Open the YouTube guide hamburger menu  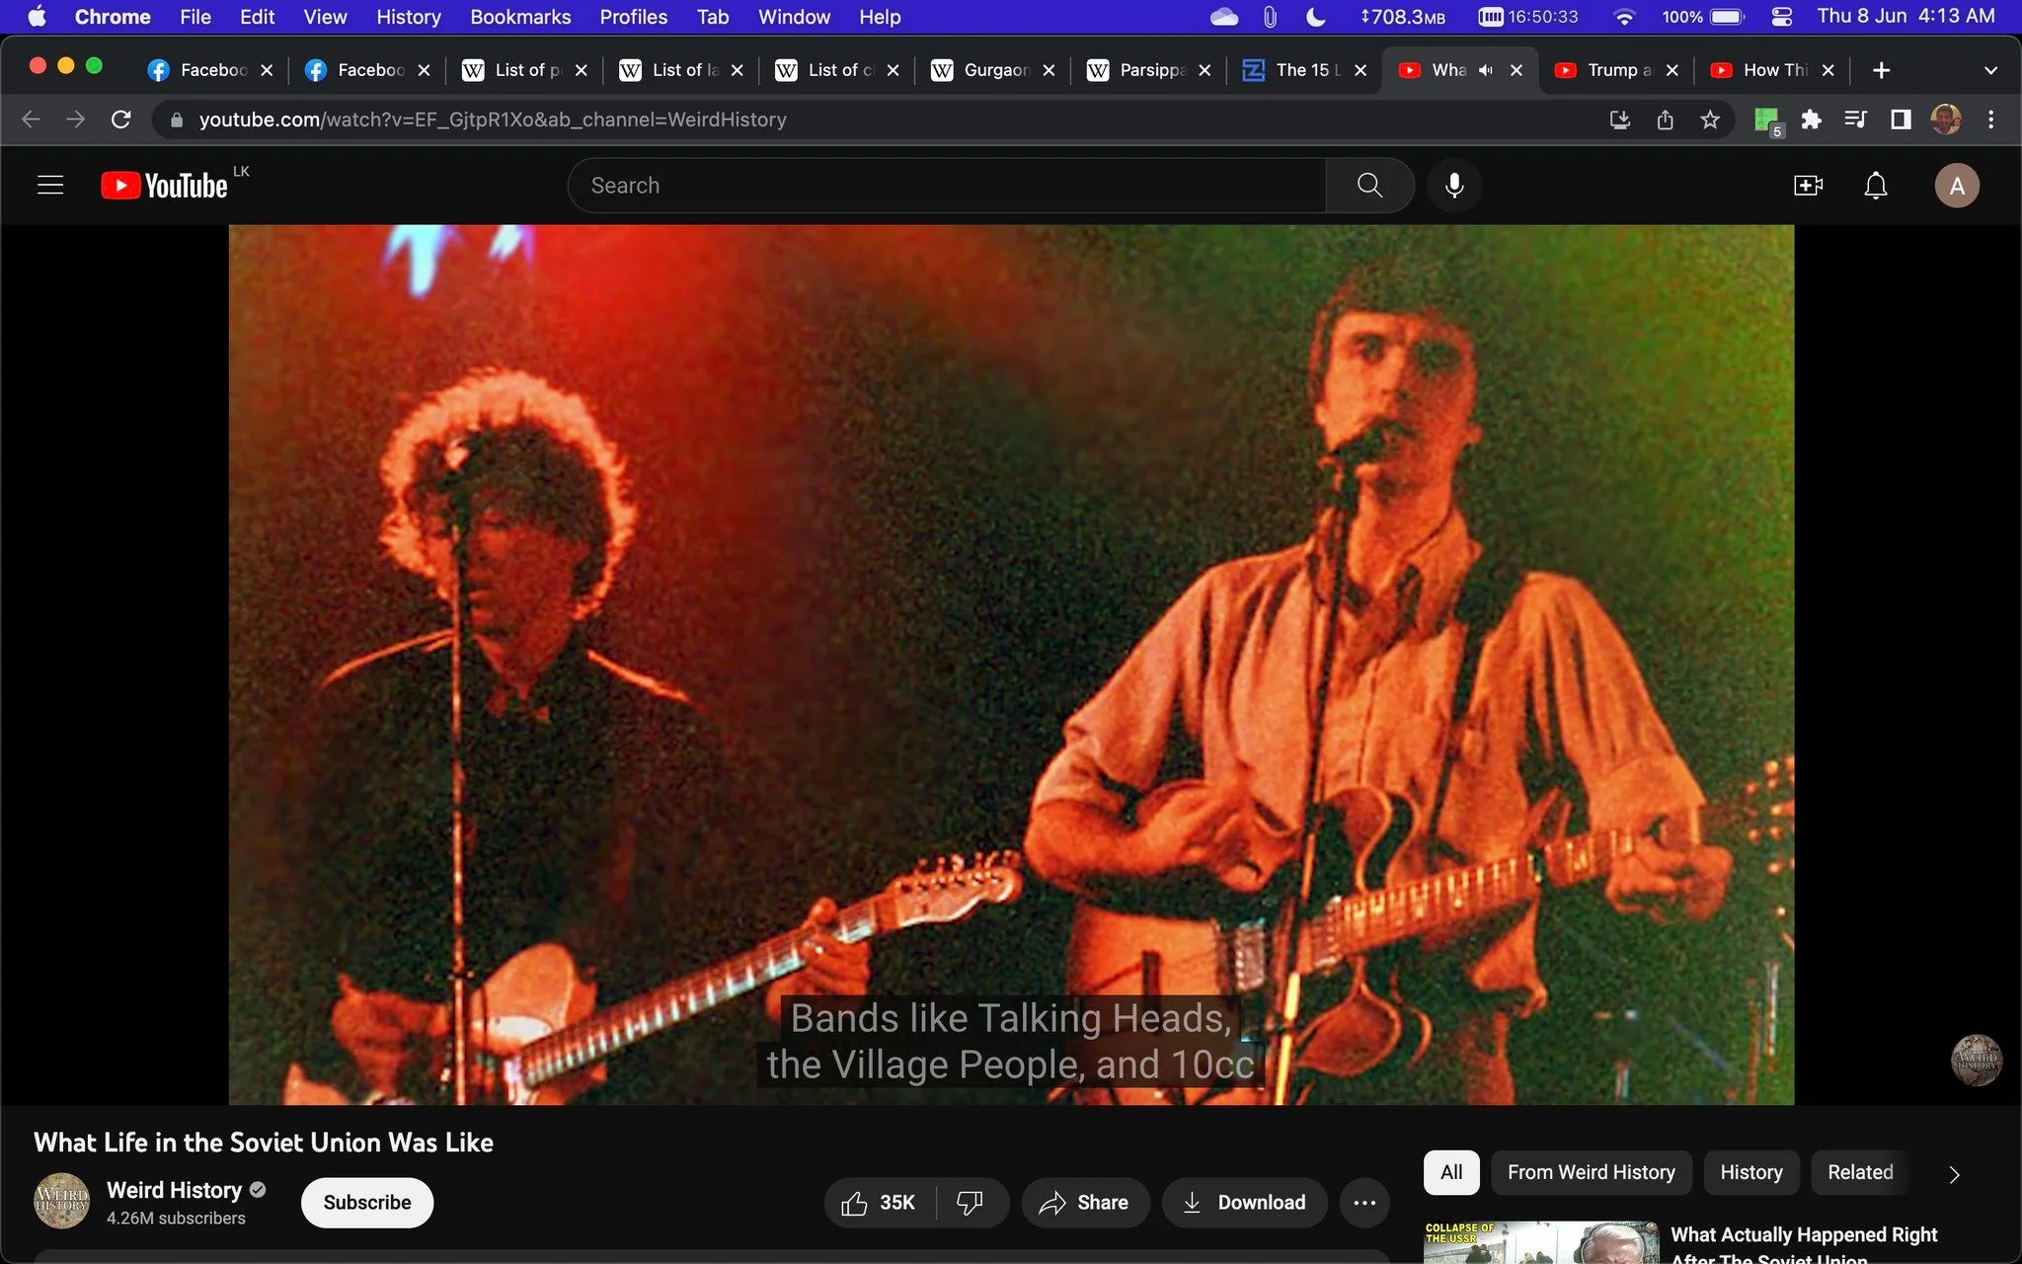(50, 186)
